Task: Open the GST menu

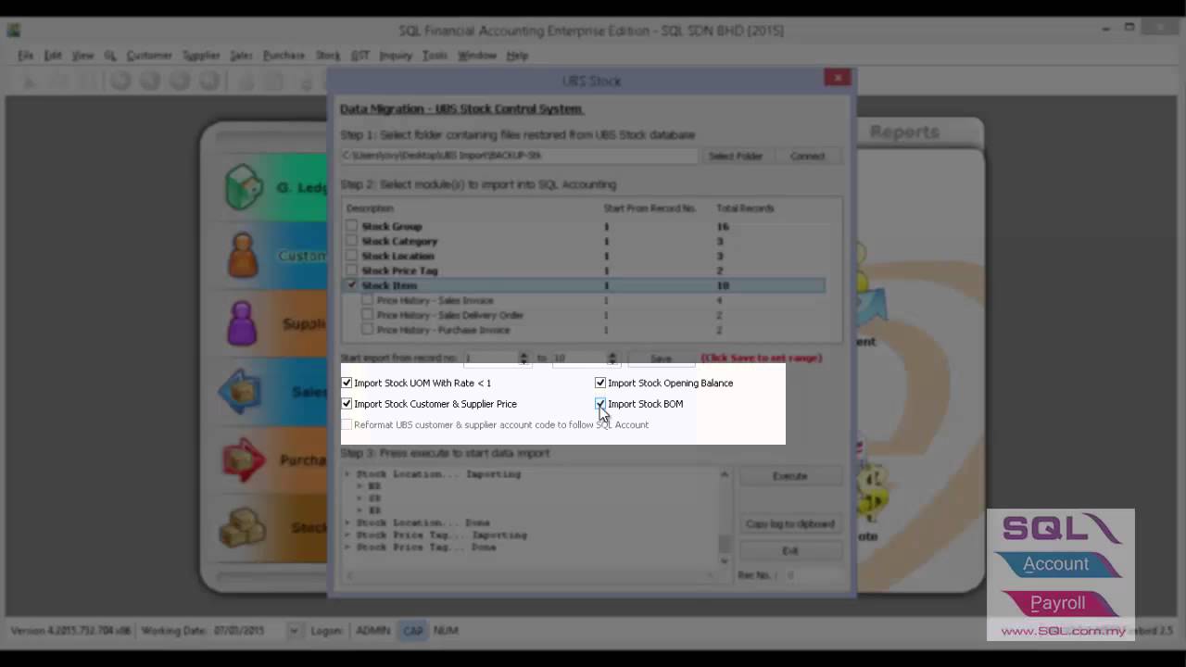Action: click(360, 56)
